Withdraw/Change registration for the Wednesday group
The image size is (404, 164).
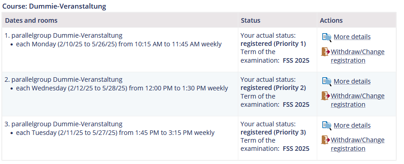(357, 100)
